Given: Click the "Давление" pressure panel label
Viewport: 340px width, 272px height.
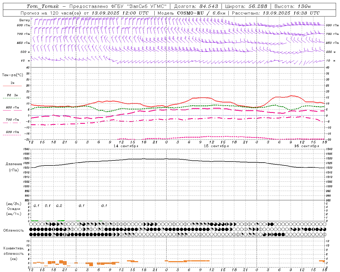Looking at the screenshot, I should click(14, 164).
